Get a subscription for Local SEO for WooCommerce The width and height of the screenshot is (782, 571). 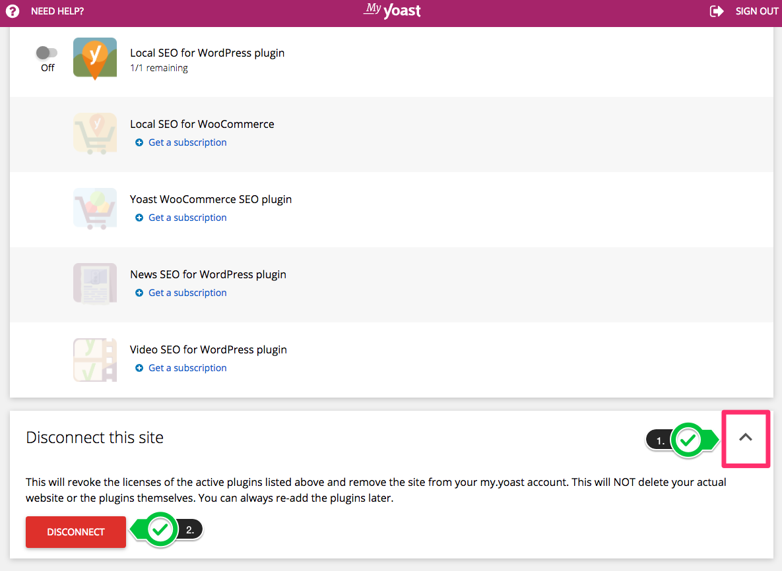[187, 142]
